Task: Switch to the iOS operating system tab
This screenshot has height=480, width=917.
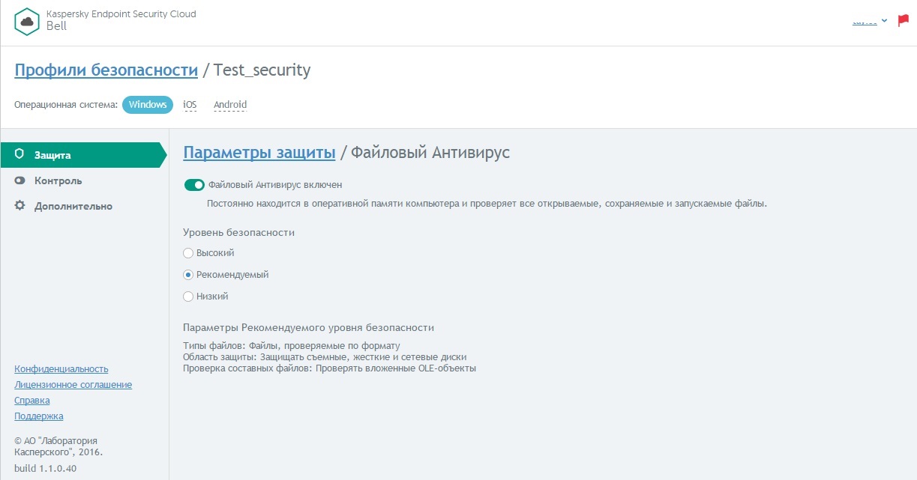Action: point(190,105)
